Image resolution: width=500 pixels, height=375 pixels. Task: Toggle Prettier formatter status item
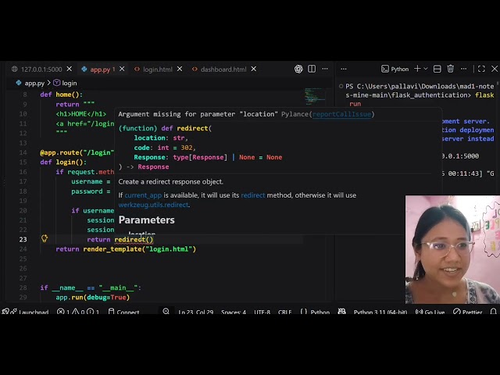(x=468, y=312)
